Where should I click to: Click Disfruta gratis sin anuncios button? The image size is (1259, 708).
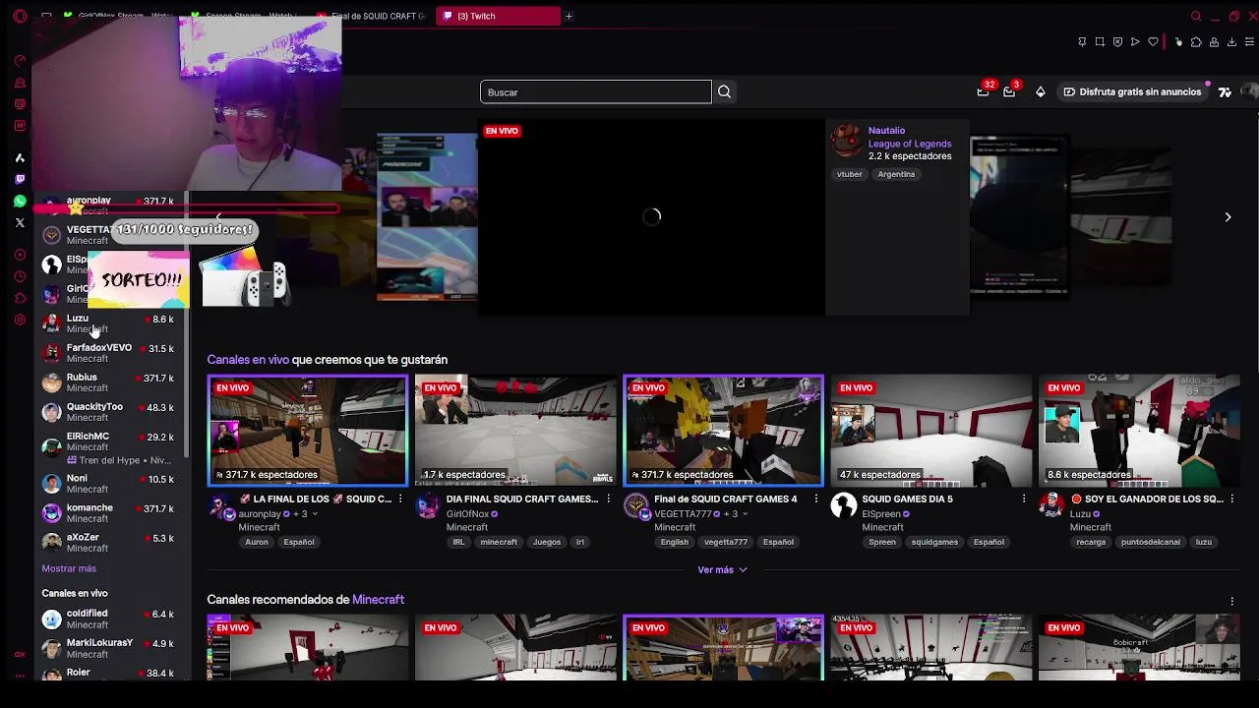point(1132,92)
